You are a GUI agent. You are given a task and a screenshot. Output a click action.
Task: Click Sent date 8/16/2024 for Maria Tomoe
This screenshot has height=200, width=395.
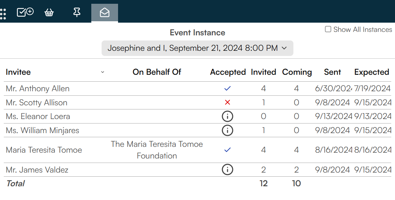click(334, 150)
